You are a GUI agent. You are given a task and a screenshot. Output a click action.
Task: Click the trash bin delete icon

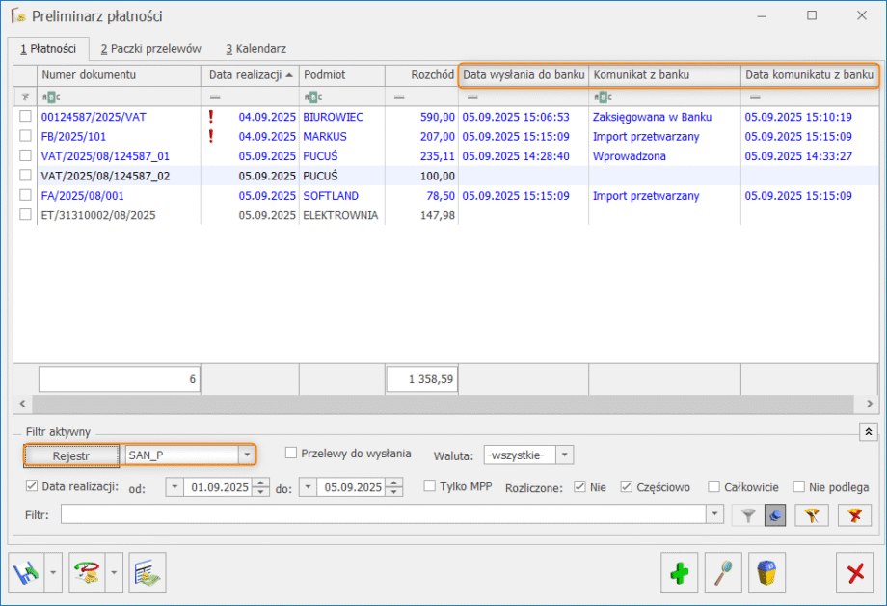(766, 573)
